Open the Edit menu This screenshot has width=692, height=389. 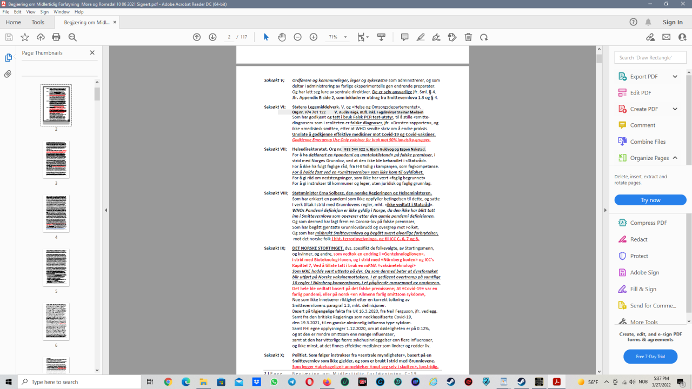[18, 12]
